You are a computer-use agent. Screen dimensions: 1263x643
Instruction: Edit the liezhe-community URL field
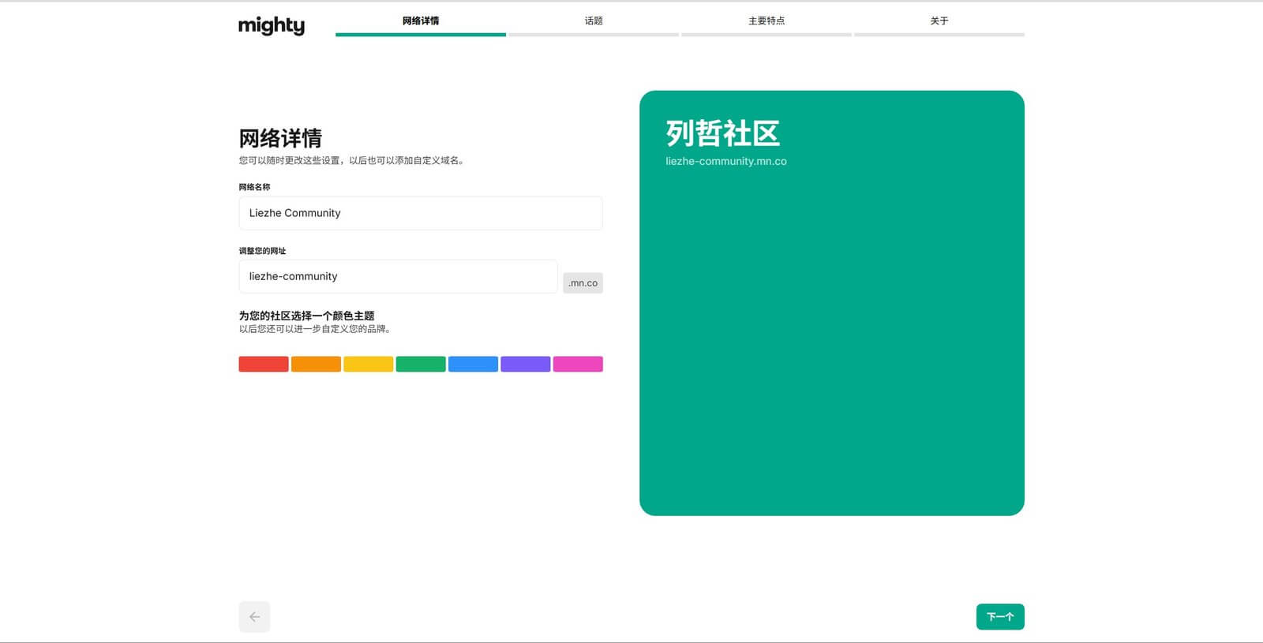[398, 276]
